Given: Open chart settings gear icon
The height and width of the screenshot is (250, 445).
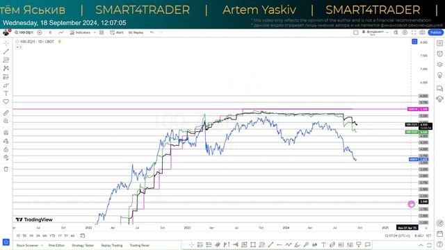Looking at the screenshot, I should [x=405, y=33].
